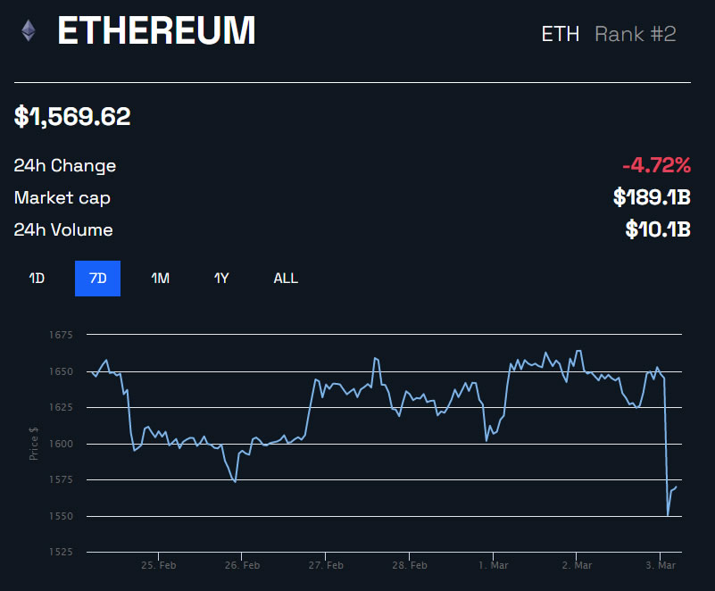
Task: Click the $1,569.62 current price
Action: (72, 117)
